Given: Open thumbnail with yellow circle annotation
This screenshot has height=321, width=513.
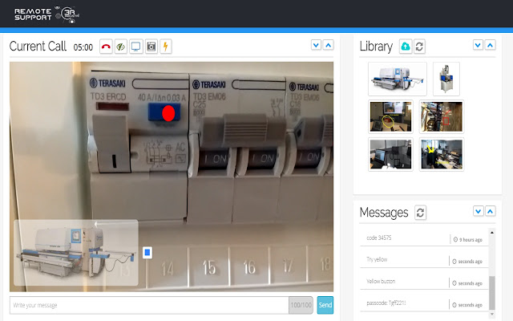Looking at the screenshot, I should tap(390, 116).
